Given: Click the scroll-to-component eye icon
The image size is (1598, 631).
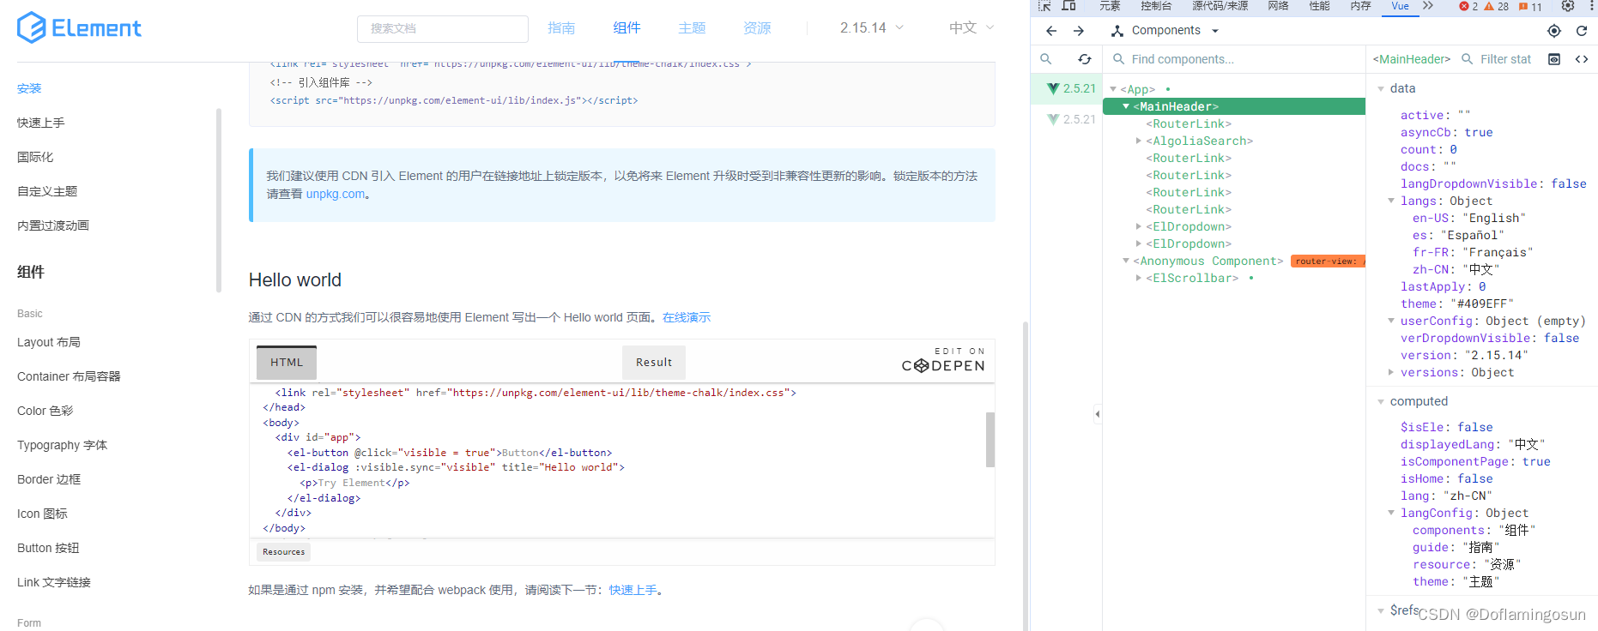Looking at the screenshot, I should coord(1554,59).
